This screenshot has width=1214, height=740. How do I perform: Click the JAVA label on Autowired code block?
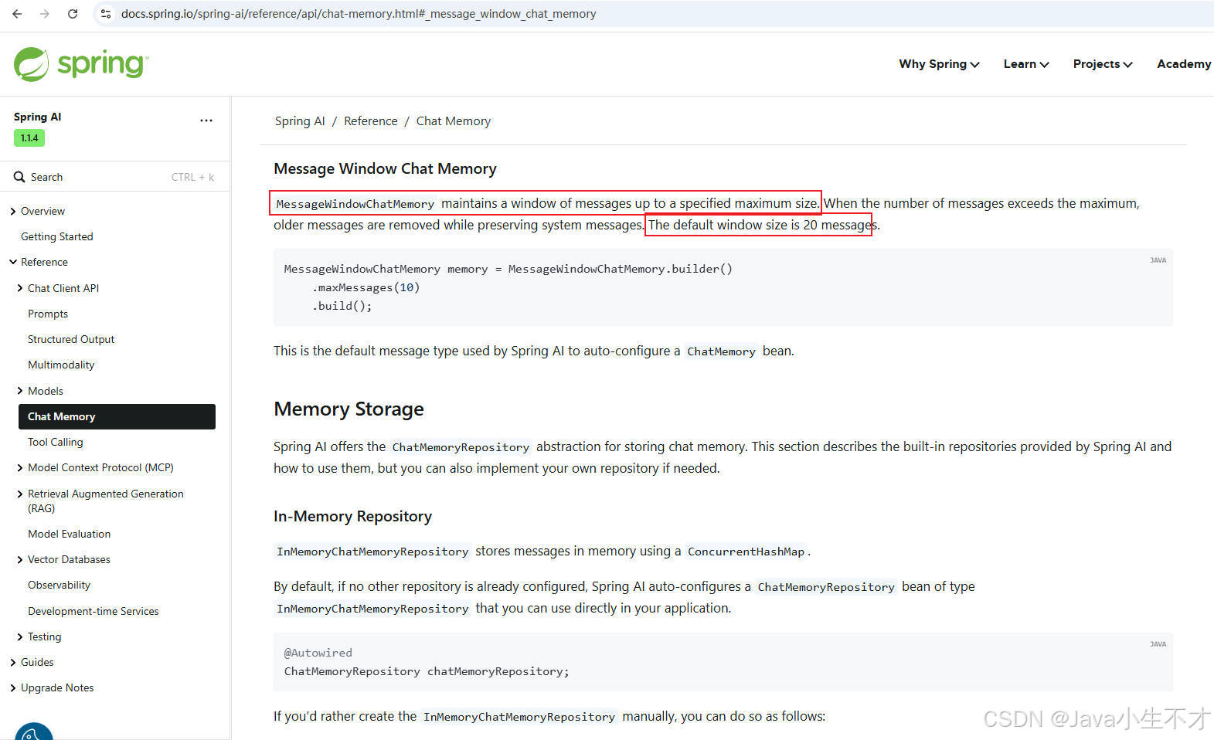1158,644
